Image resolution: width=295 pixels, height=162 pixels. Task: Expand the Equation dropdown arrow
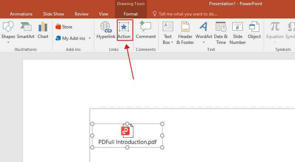(x=275, y=42)
